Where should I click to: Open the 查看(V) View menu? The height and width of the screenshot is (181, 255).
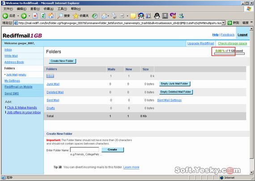click(35, 9)
